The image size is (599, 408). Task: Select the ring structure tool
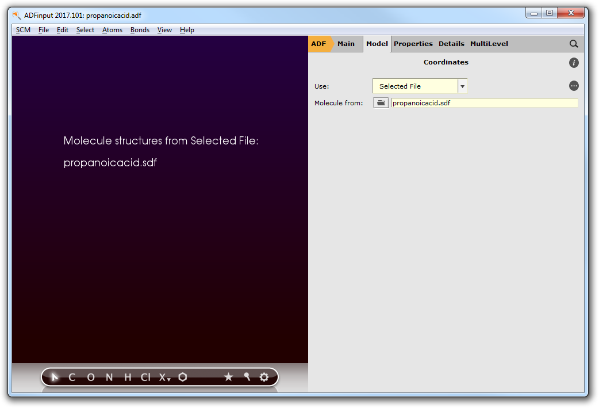pos(183,378)
